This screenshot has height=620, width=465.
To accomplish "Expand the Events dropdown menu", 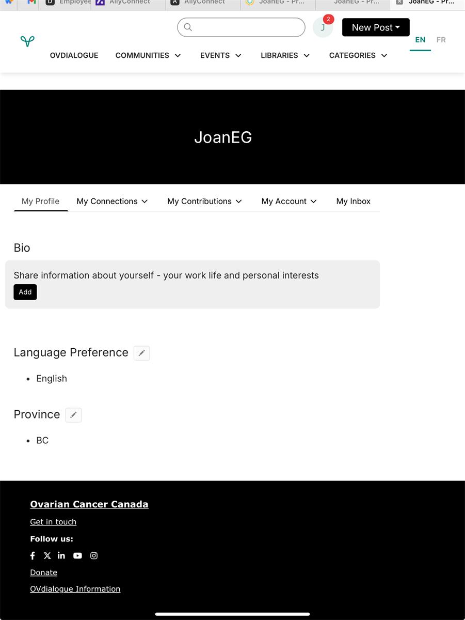I will 221,55.
